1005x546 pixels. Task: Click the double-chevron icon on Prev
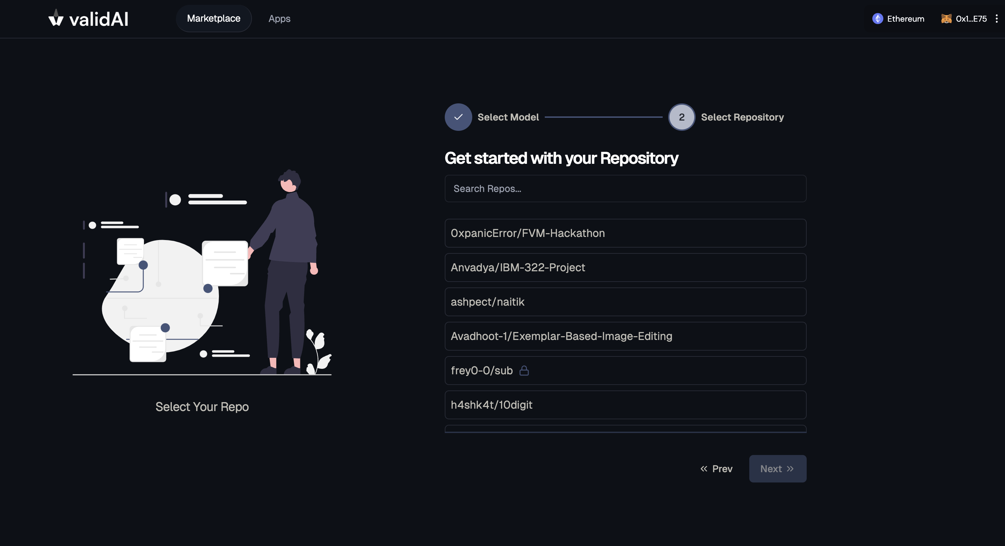click(704, 468)
